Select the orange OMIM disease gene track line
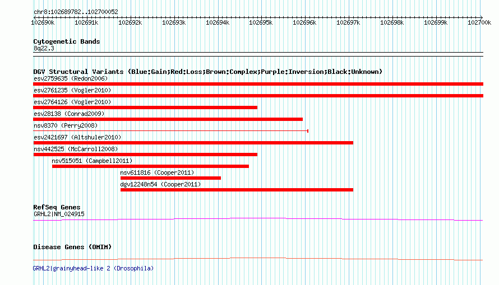Image resolution: width=499 pixels, height=285 pixels. tap(258, 259)
